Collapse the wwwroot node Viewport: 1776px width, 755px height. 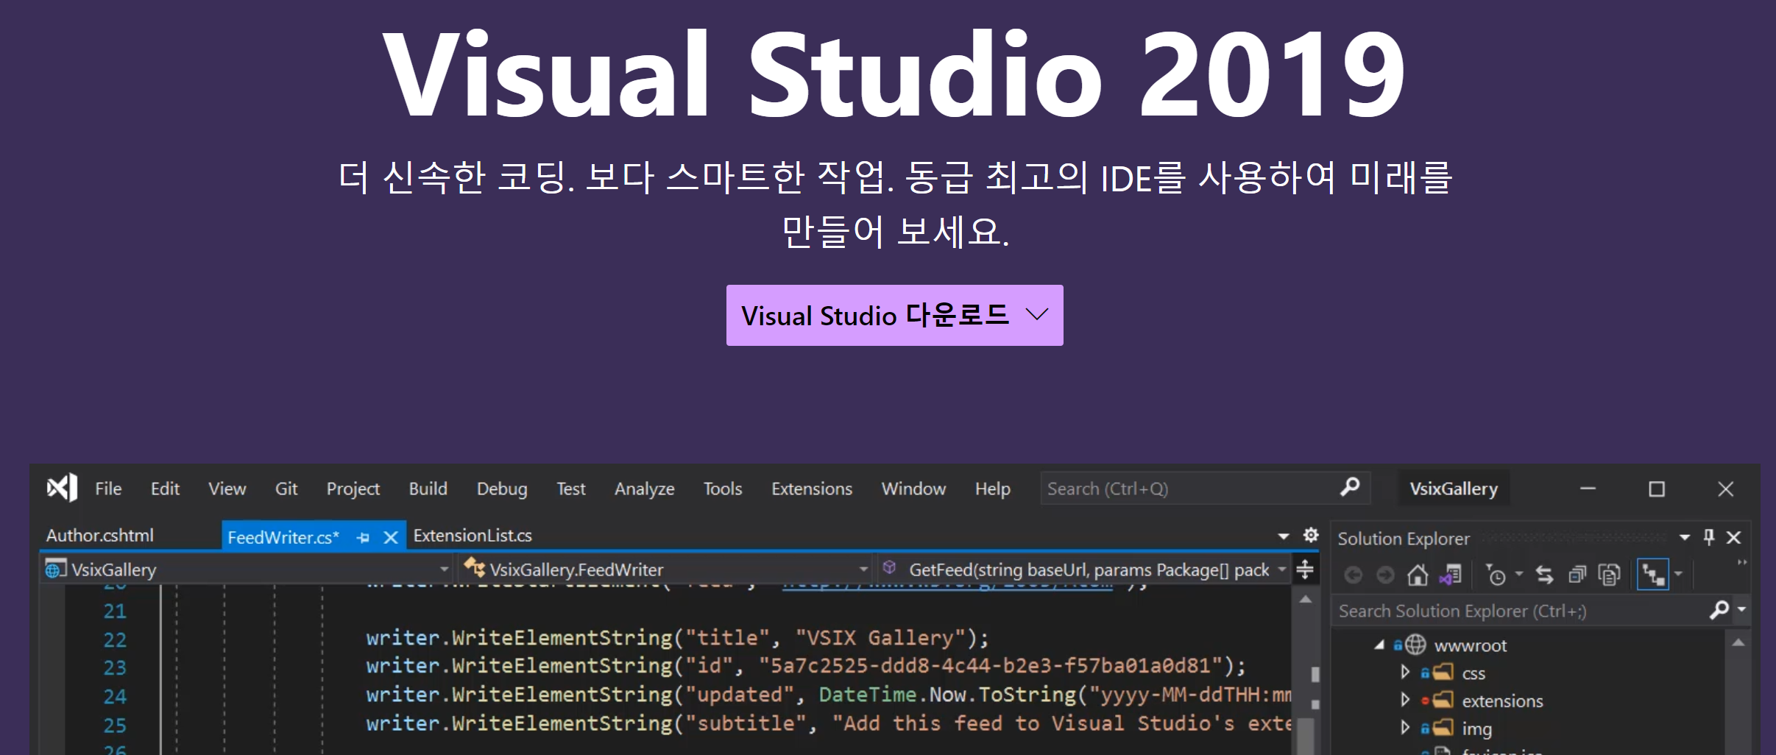1379,645
